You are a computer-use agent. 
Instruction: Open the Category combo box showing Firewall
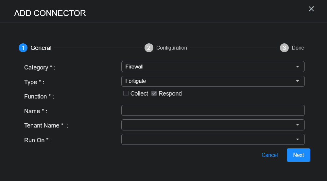click(x=209, y=67)
